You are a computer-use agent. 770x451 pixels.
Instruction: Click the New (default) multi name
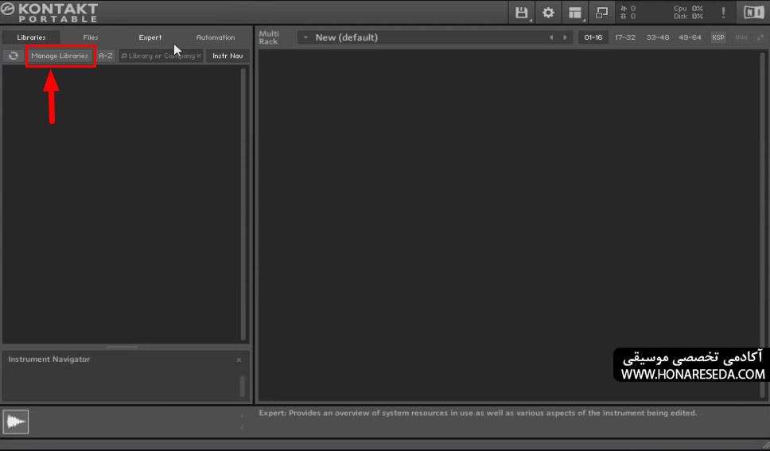click(x=347, y=37)
